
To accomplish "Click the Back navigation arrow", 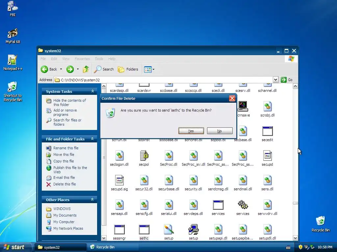I will pyautogui.click(x=44, y=69).
